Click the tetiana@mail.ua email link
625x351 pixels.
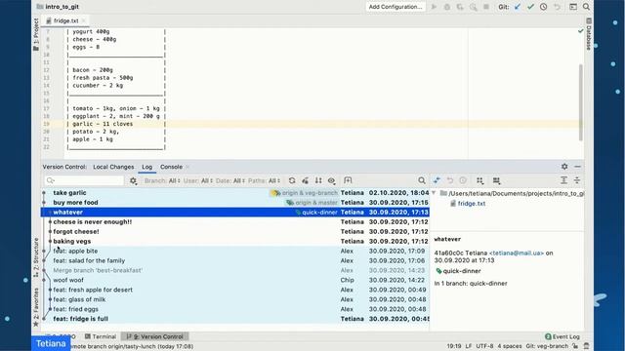(517, 253)
